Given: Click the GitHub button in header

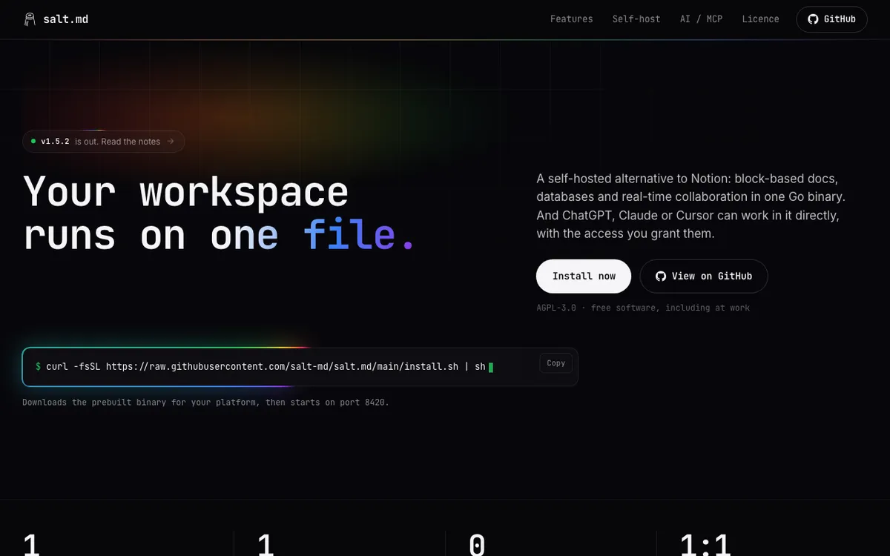Looking at the screenshot, I should click(x=831, y=19).
